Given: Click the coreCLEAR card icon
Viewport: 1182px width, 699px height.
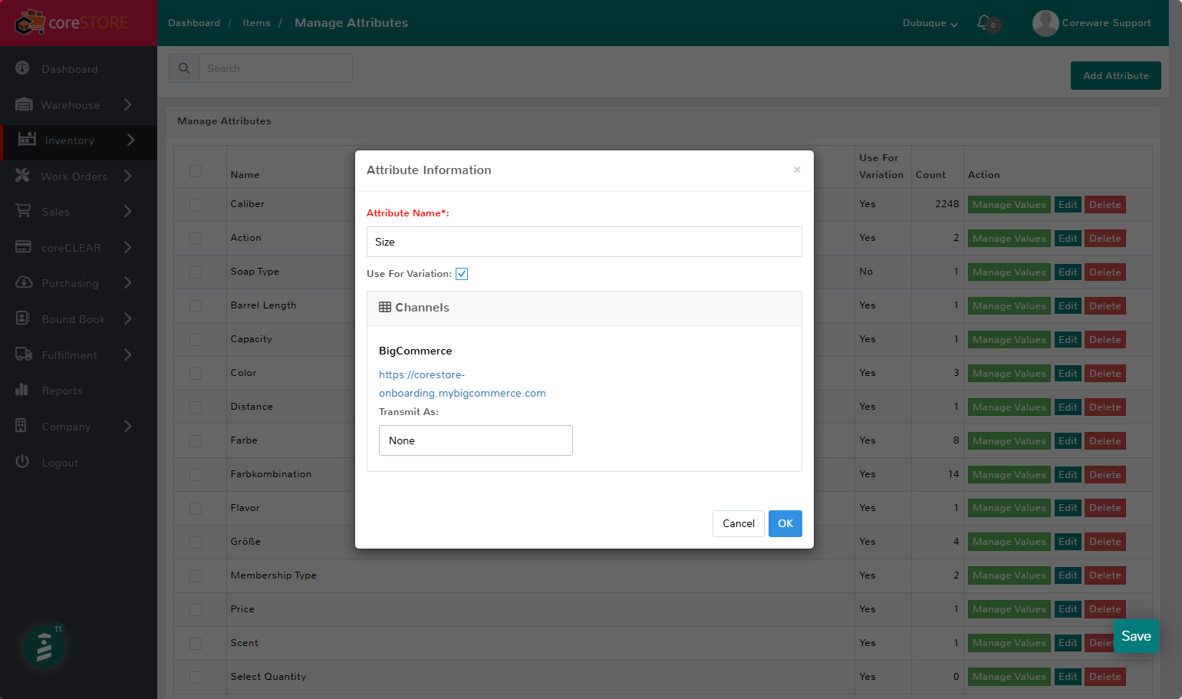Looking at the screenshot, I should click(x=23, y=247).
